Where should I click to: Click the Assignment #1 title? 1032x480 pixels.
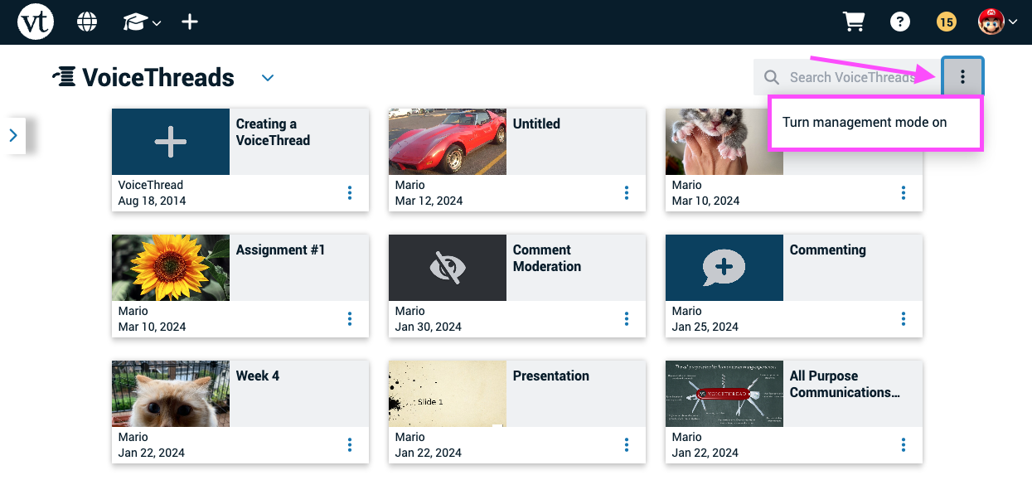pyautogui.click(x=281, y=250)
